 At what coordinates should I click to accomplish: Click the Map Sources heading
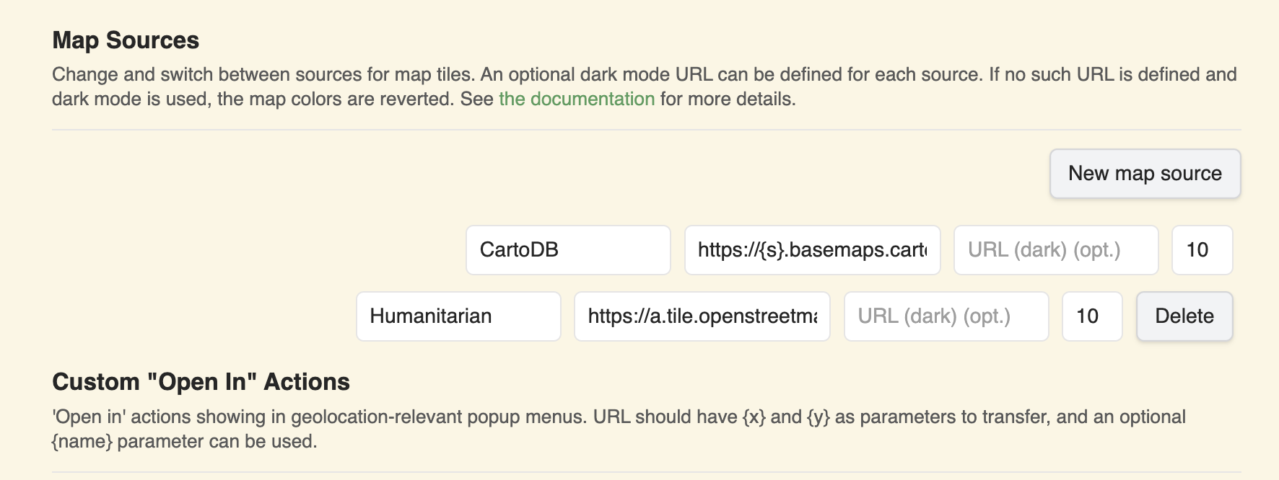tap(126, 40)
